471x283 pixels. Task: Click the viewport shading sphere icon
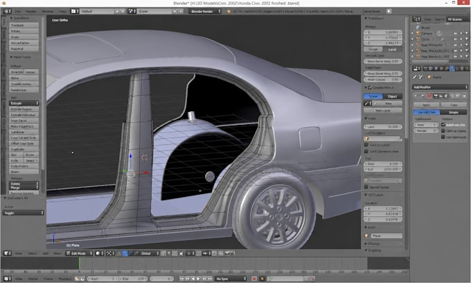point(98,253)
